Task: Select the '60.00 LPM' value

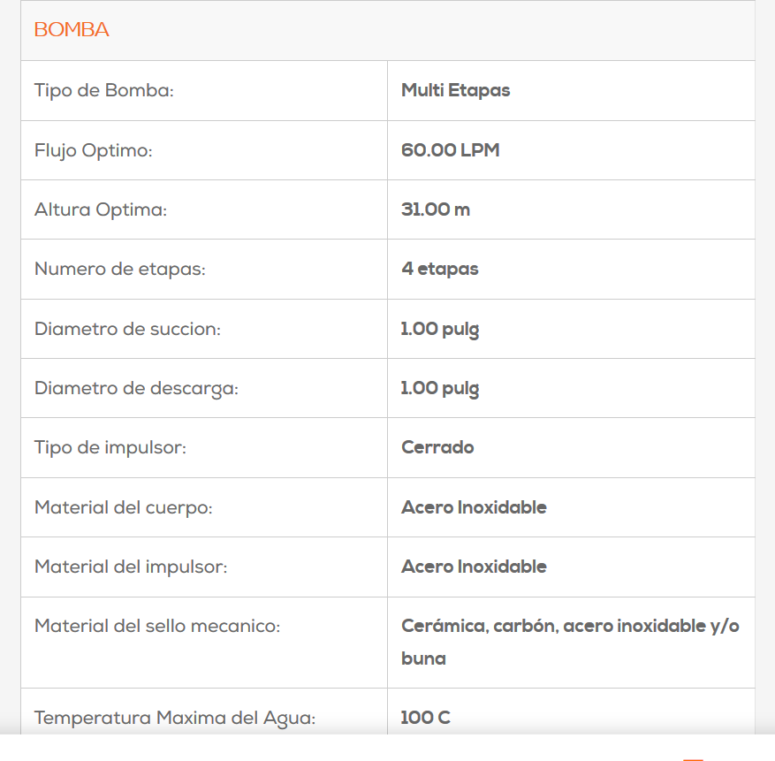Action: click(450, 150)
